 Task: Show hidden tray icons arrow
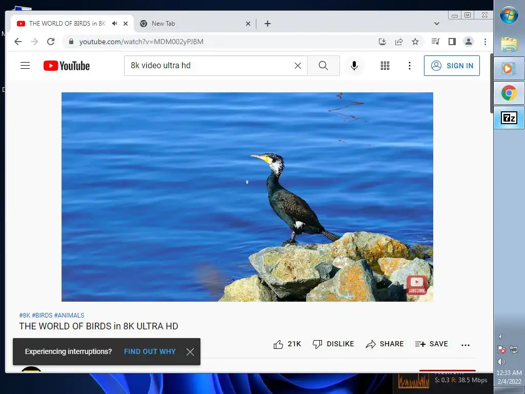(x=500, y=337)
